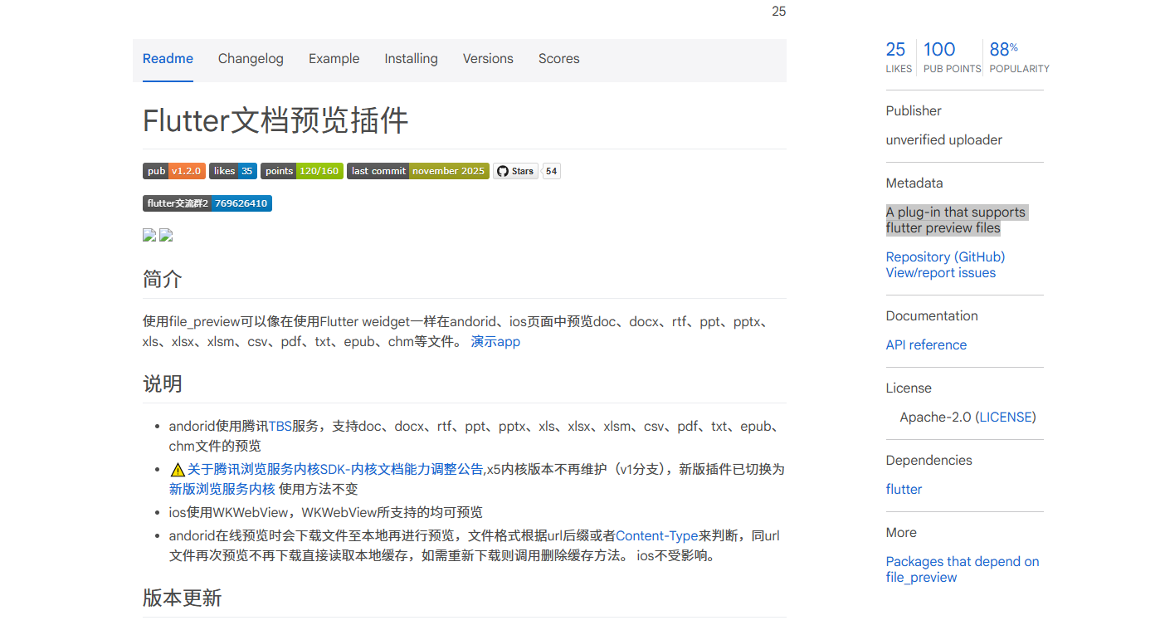Click the flutter交流群2 QQ group badge
The width and height of the screenshot is (1160, 630).
tap(207, 203)
